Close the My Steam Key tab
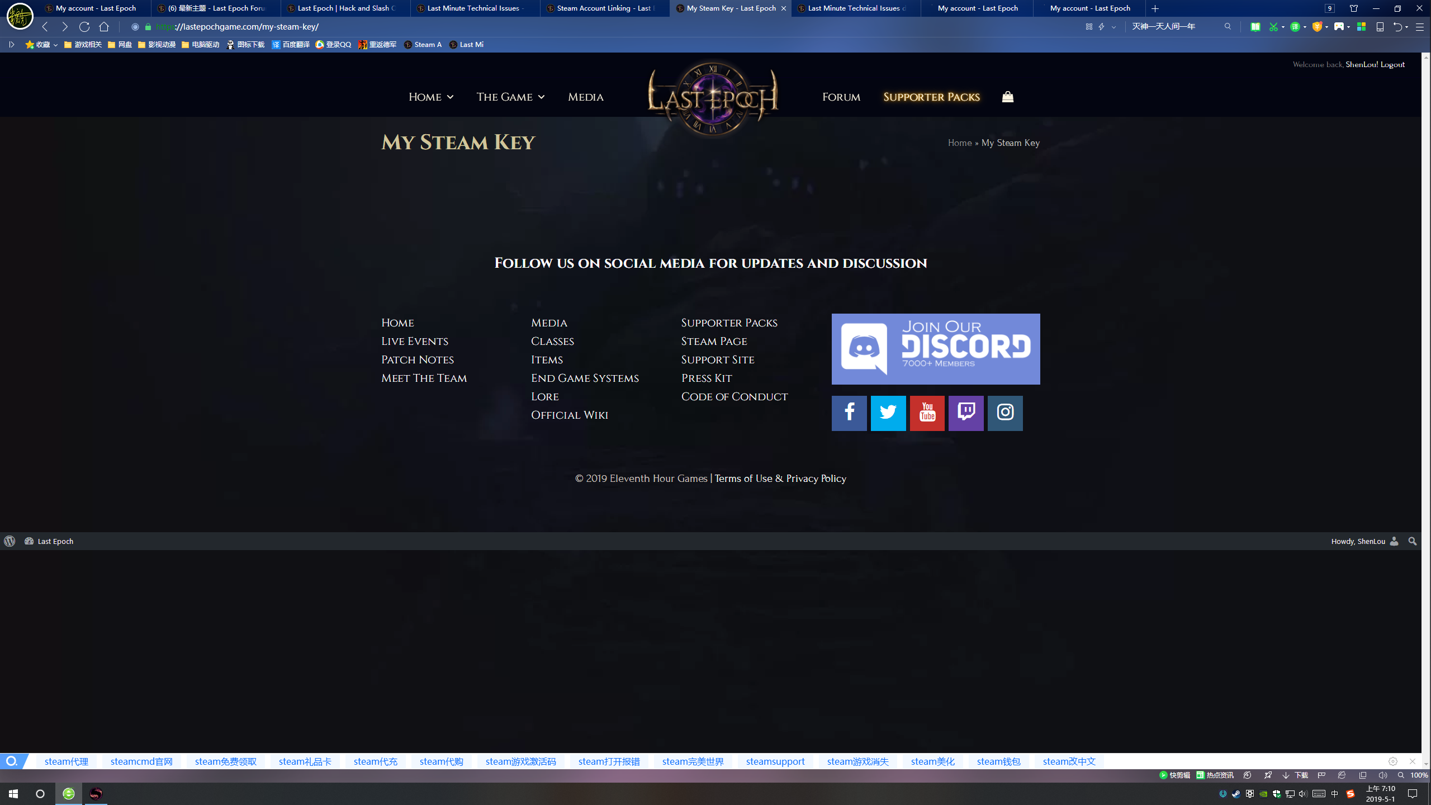 click(783, 8)
